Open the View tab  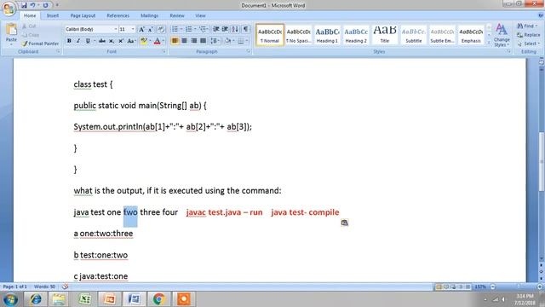click(x=200, y=15)
